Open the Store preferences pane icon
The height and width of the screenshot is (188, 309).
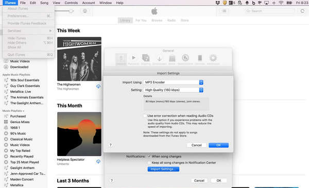[x=172, y=60]
